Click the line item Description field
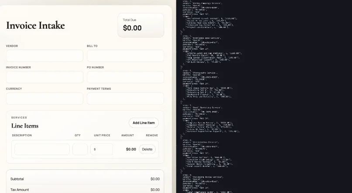The width and height of the screenshot is (352, 193). pyautogui.click(x=42, y=149)
